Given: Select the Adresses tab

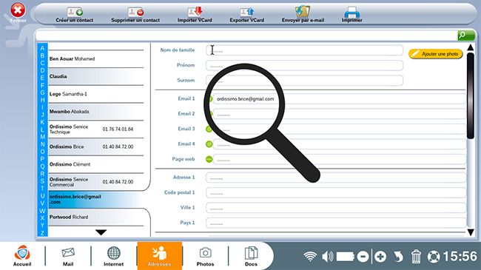Looking at the screenshot, I should coord(160,256).
